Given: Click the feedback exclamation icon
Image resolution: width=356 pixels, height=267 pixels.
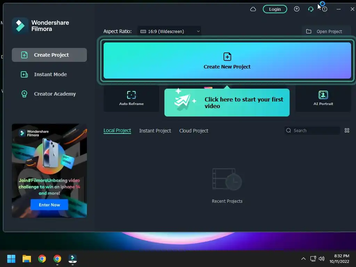Looking at the screenshot, I should pyautogui.click(x=325, y=9).
